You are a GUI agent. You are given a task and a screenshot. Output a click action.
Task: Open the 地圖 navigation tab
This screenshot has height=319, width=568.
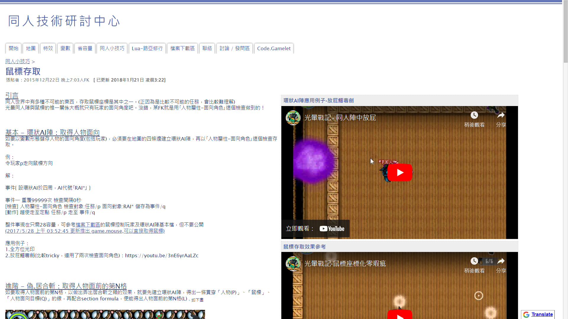tap(31, 48)
